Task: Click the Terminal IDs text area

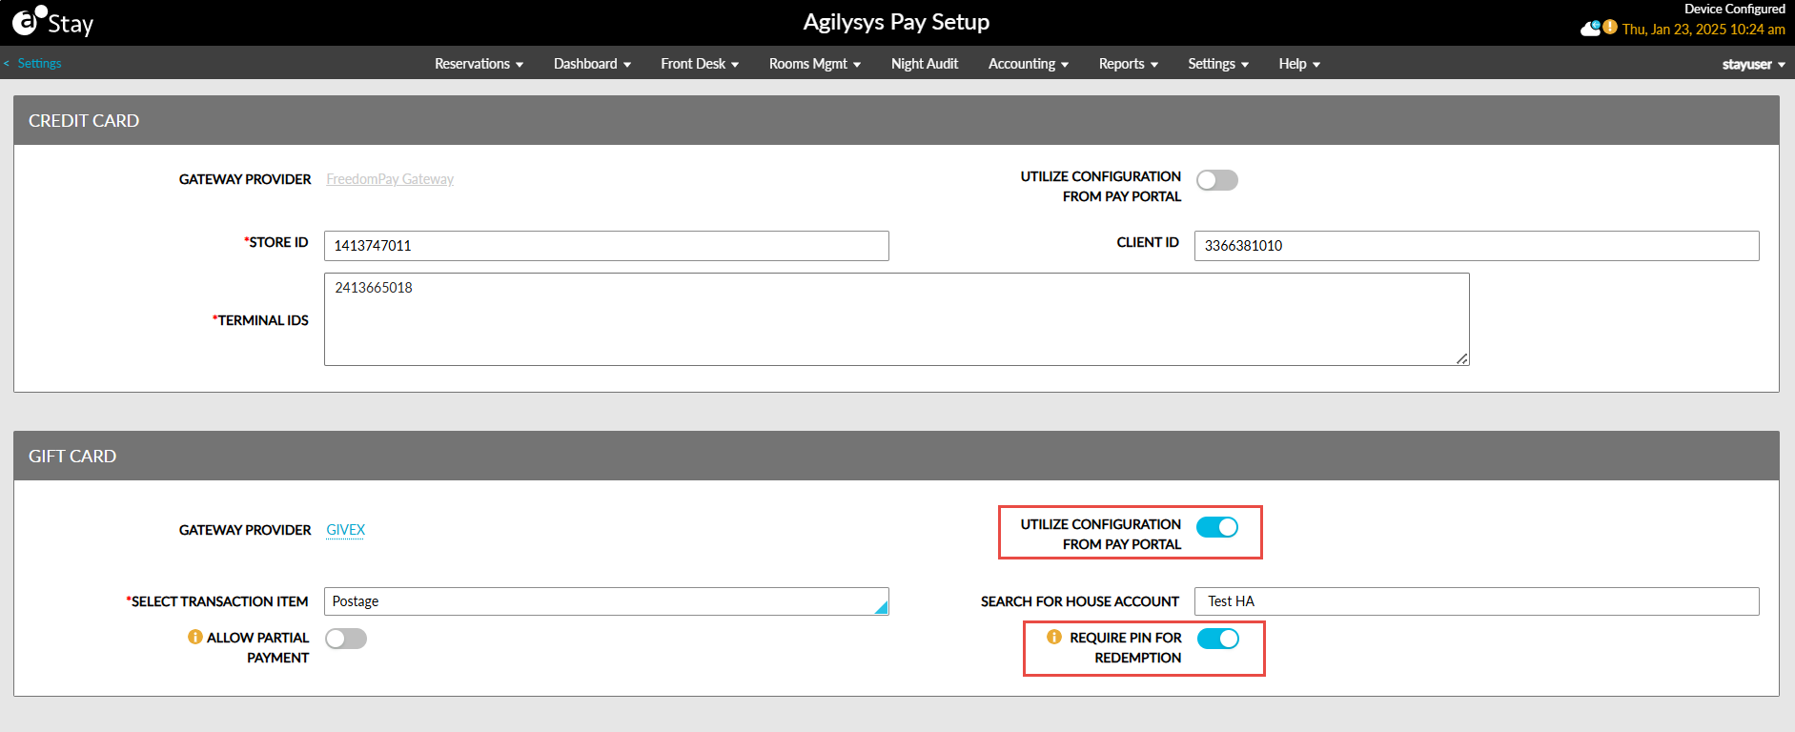Action: (x=896, y=319)
